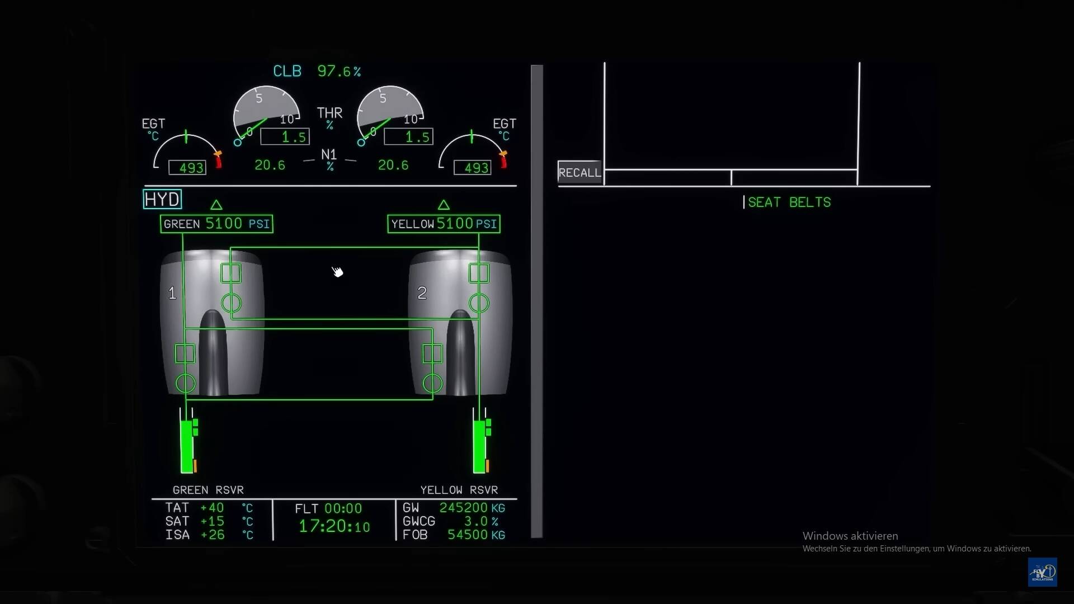Click the SEAT BELTS memo text
1074x604 pixels.
[789, 202]
